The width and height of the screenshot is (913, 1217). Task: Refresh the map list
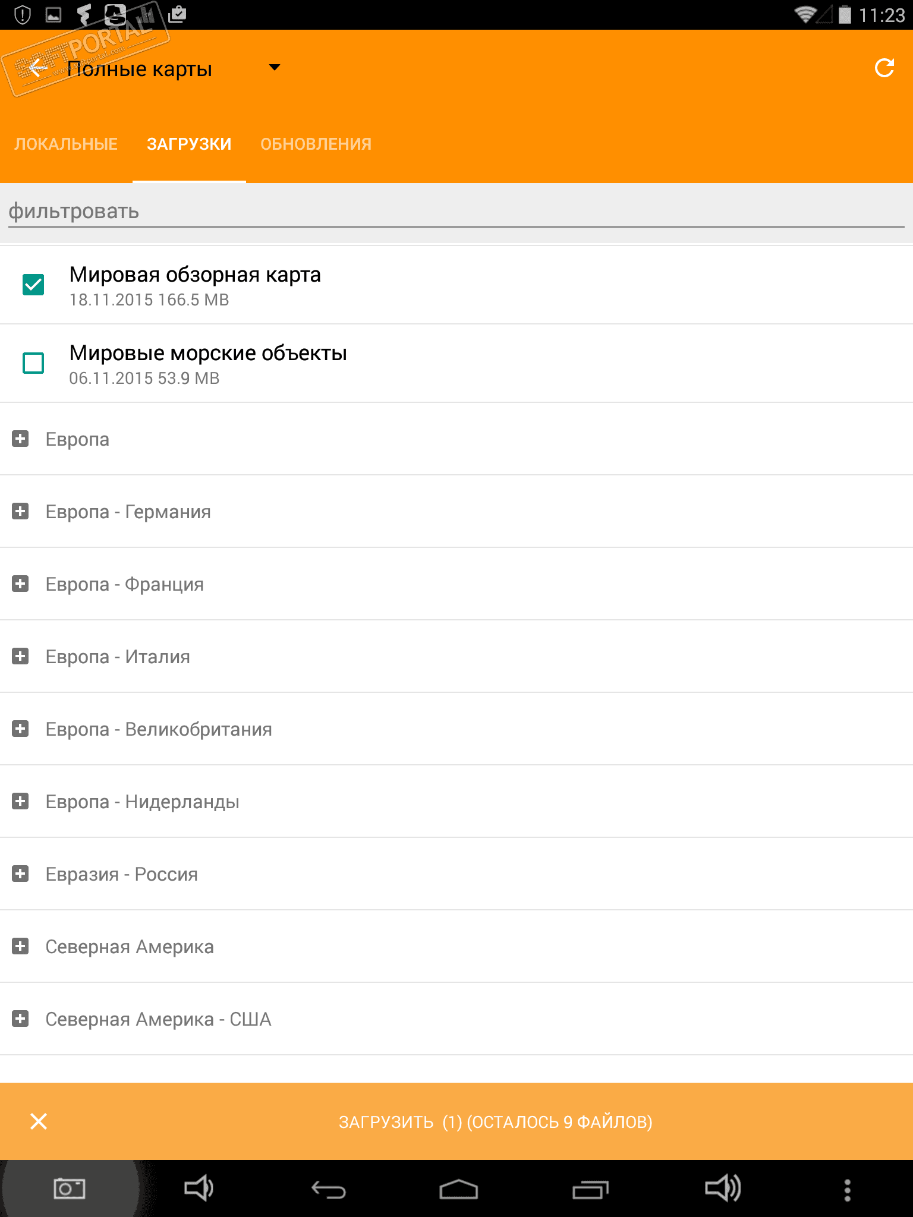[884, 68]
